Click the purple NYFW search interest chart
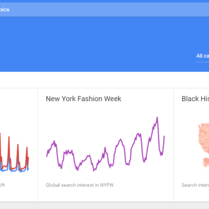Screen dimensions: 209x209 coord(106,144)
